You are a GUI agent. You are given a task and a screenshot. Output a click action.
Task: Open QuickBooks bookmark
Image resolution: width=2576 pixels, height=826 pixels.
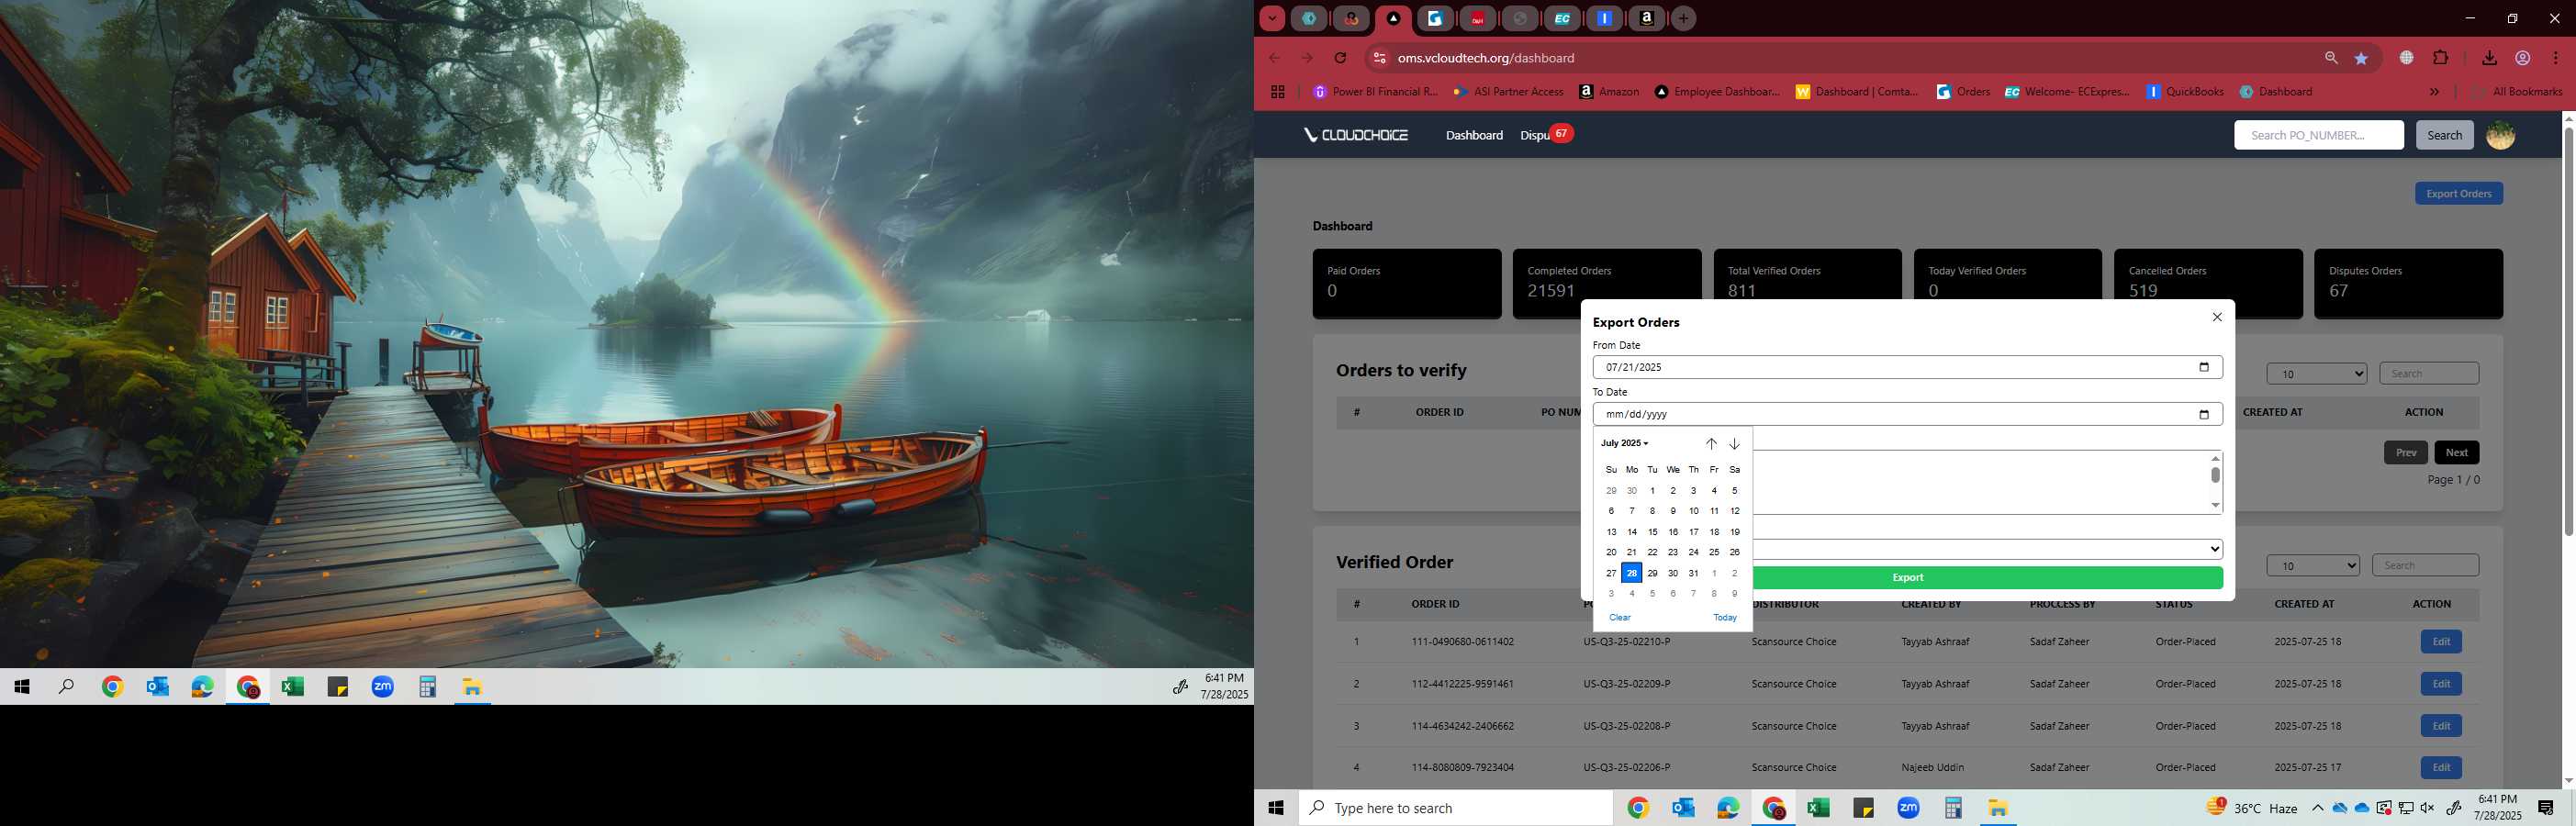click(2185, 92)
